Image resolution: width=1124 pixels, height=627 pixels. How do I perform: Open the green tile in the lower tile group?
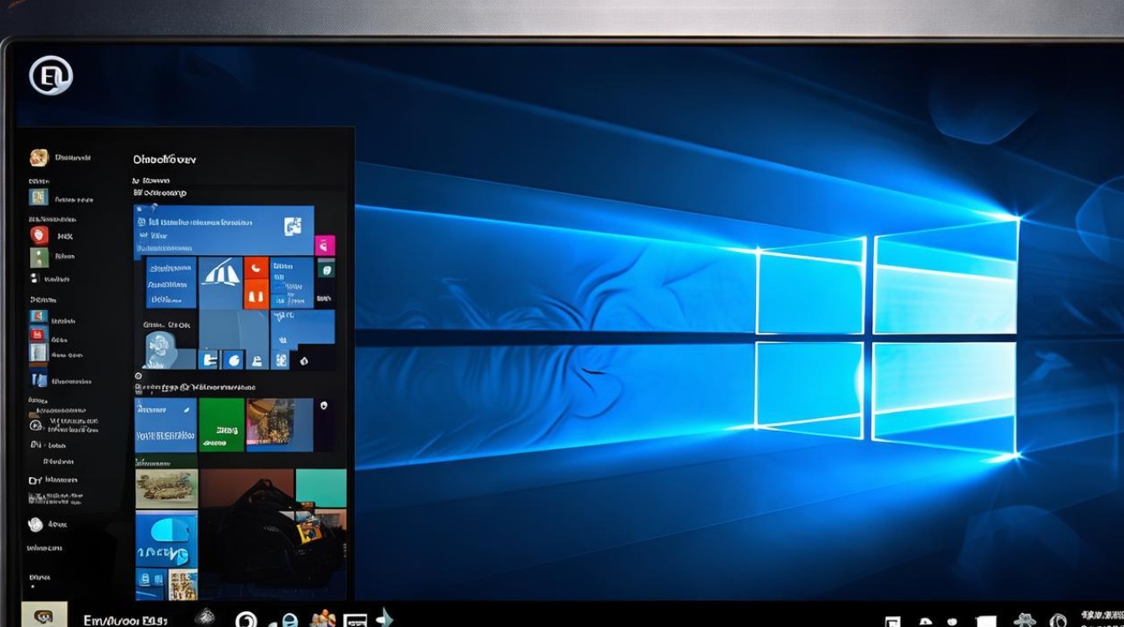pos(222,425)
